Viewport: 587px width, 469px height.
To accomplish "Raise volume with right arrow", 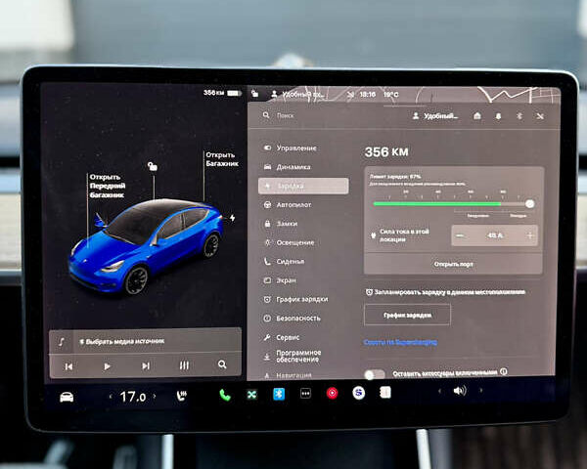I will 481,391.
